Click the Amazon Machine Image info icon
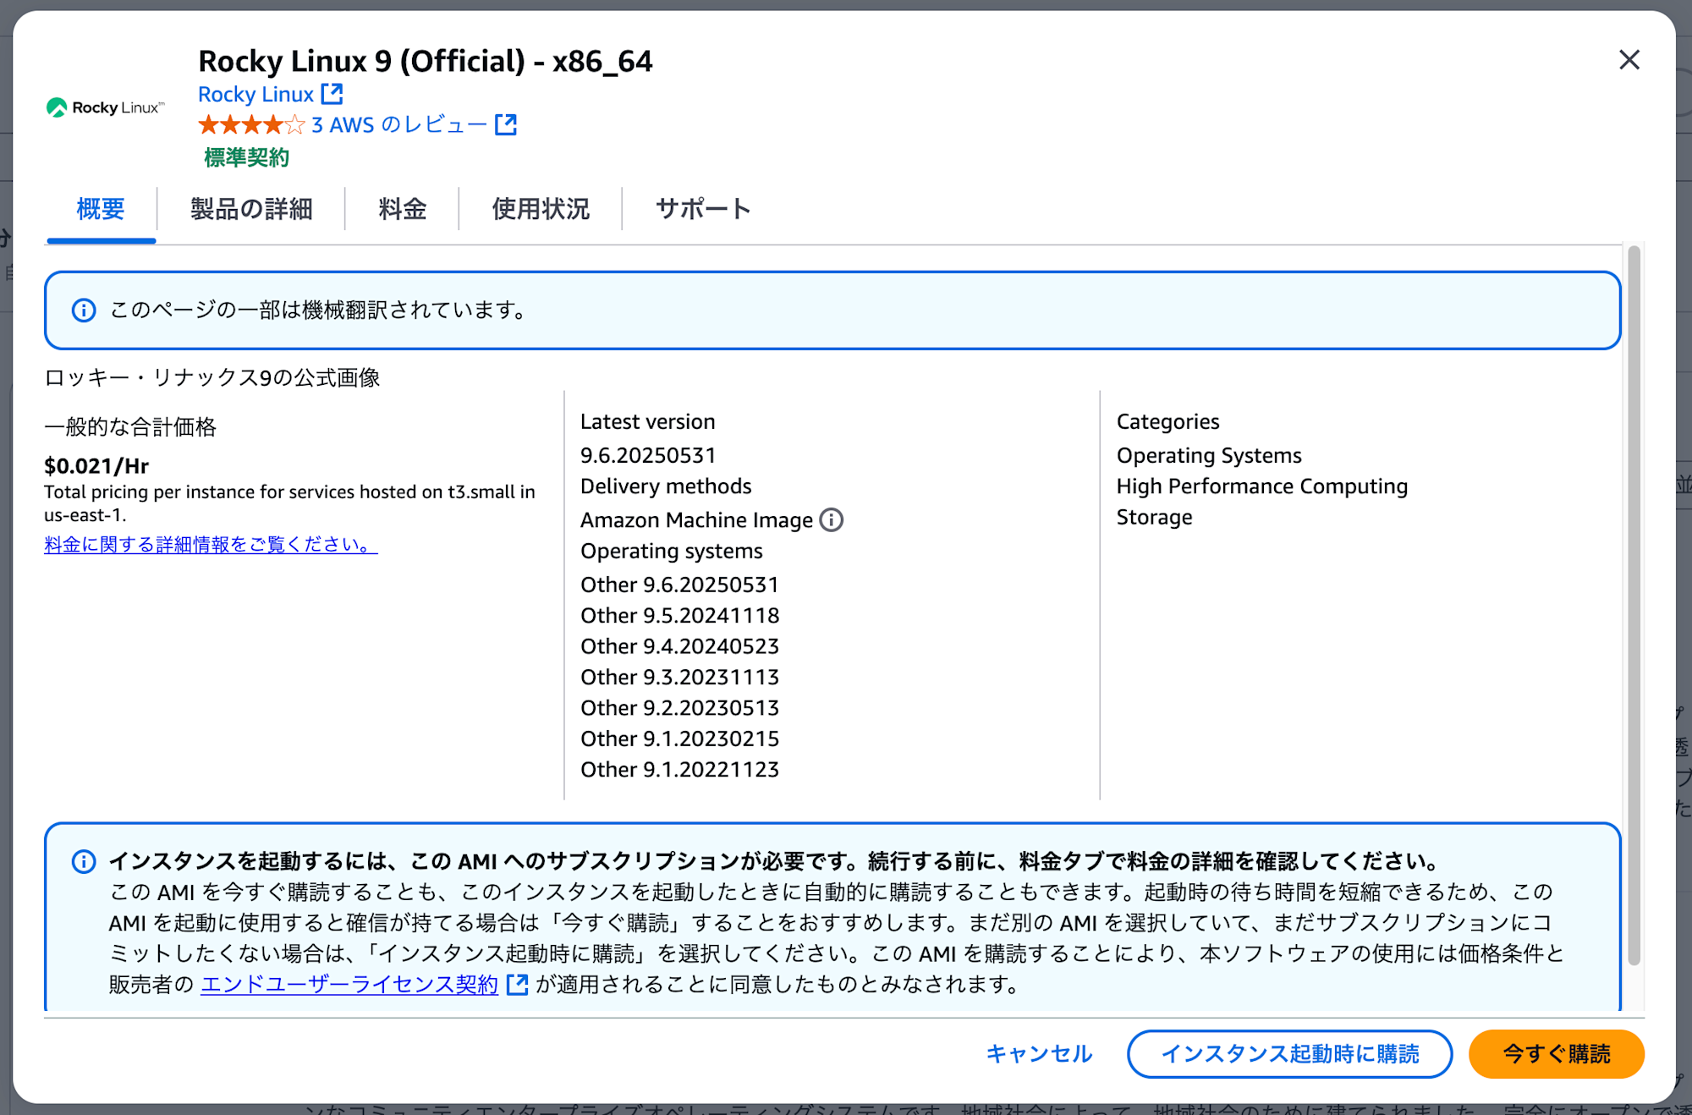 [x=832, y=519]
